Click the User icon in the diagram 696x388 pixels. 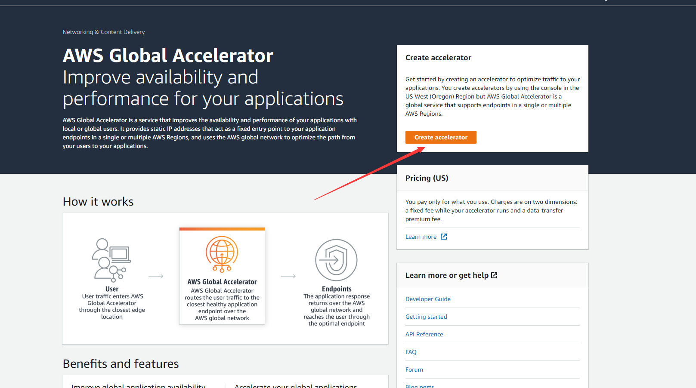[111, 260]
